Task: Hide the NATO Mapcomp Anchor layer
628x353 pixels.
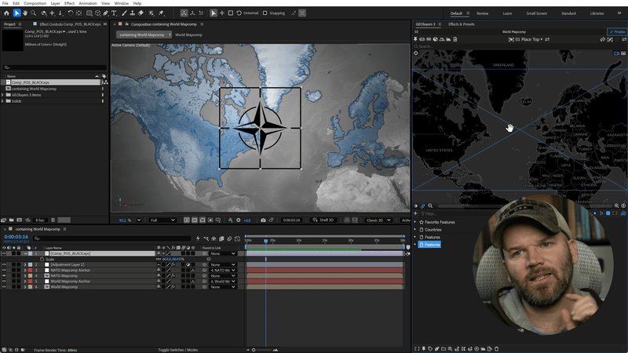Action: (x=4, y=270)
